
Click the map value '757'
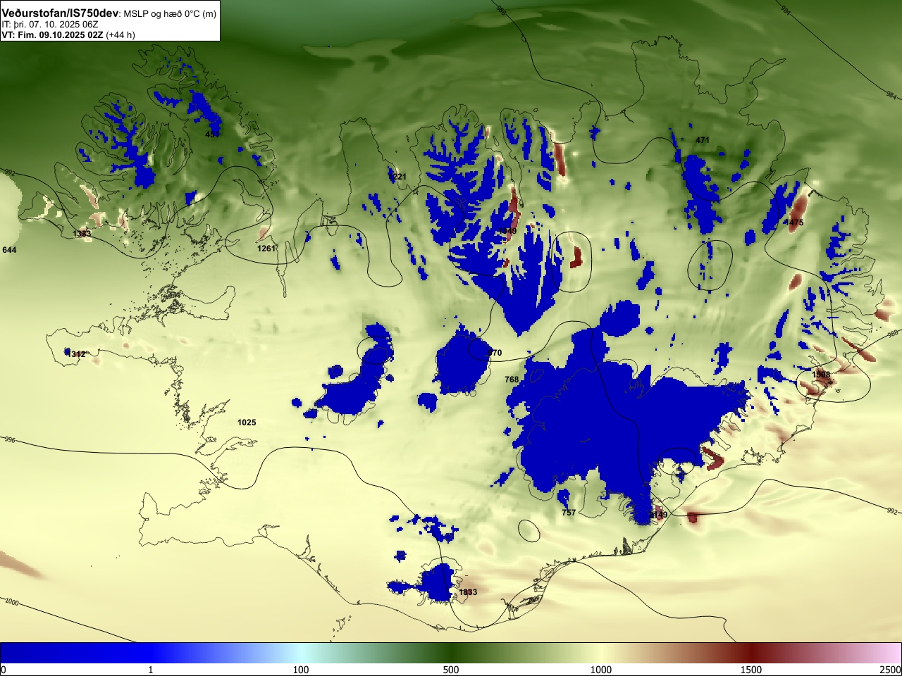coord(569,513)
